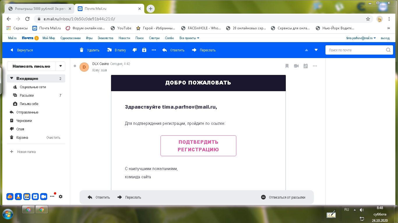Open the Tasks checkmark icon in bottom sidebar
Viewport: 398px width, 223px height.
pyautogui.click(x=35, y=197)
